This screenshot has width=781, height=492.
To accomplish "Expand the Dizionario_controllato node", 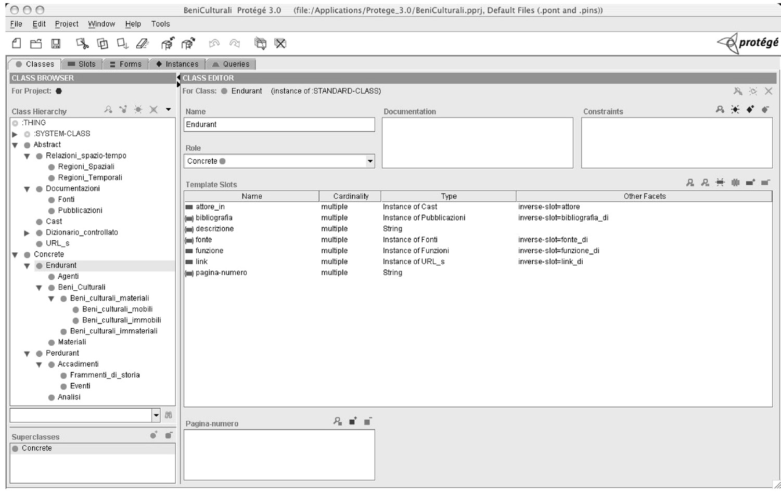I will tap(27, 233).
